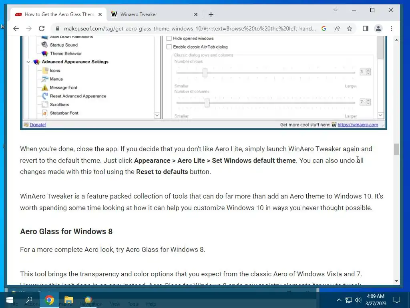This screenshot has width=410, height=308.
Task: Adjust the Number of columns slider
Action: click(x=207, y=103)
